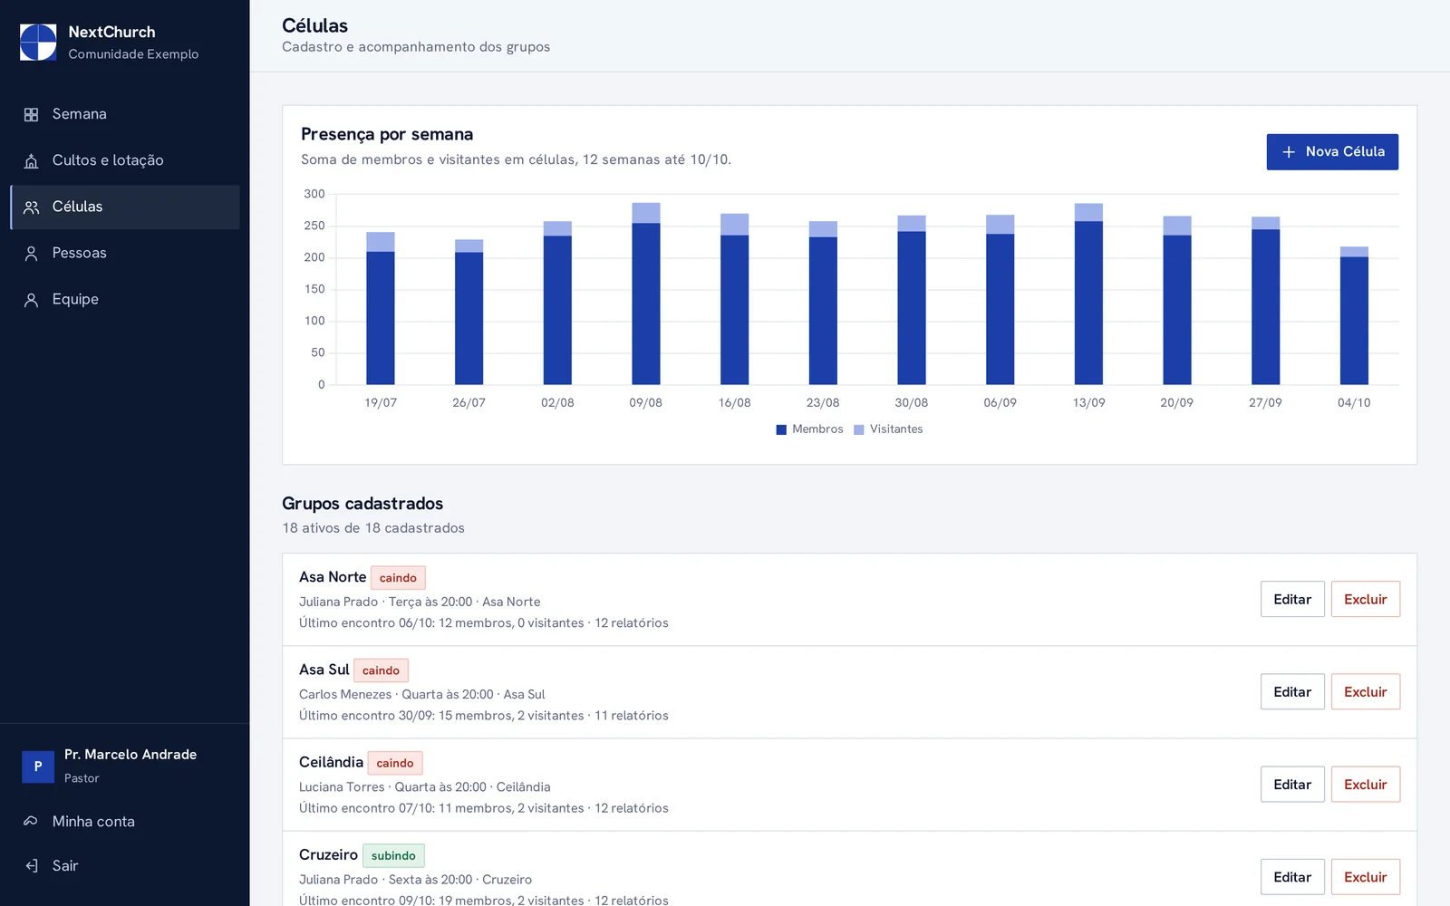The width and height of the screenshot is (1450, 906).
Task: Click the Asa Norte group name
Action: click(x=333, y=577)
